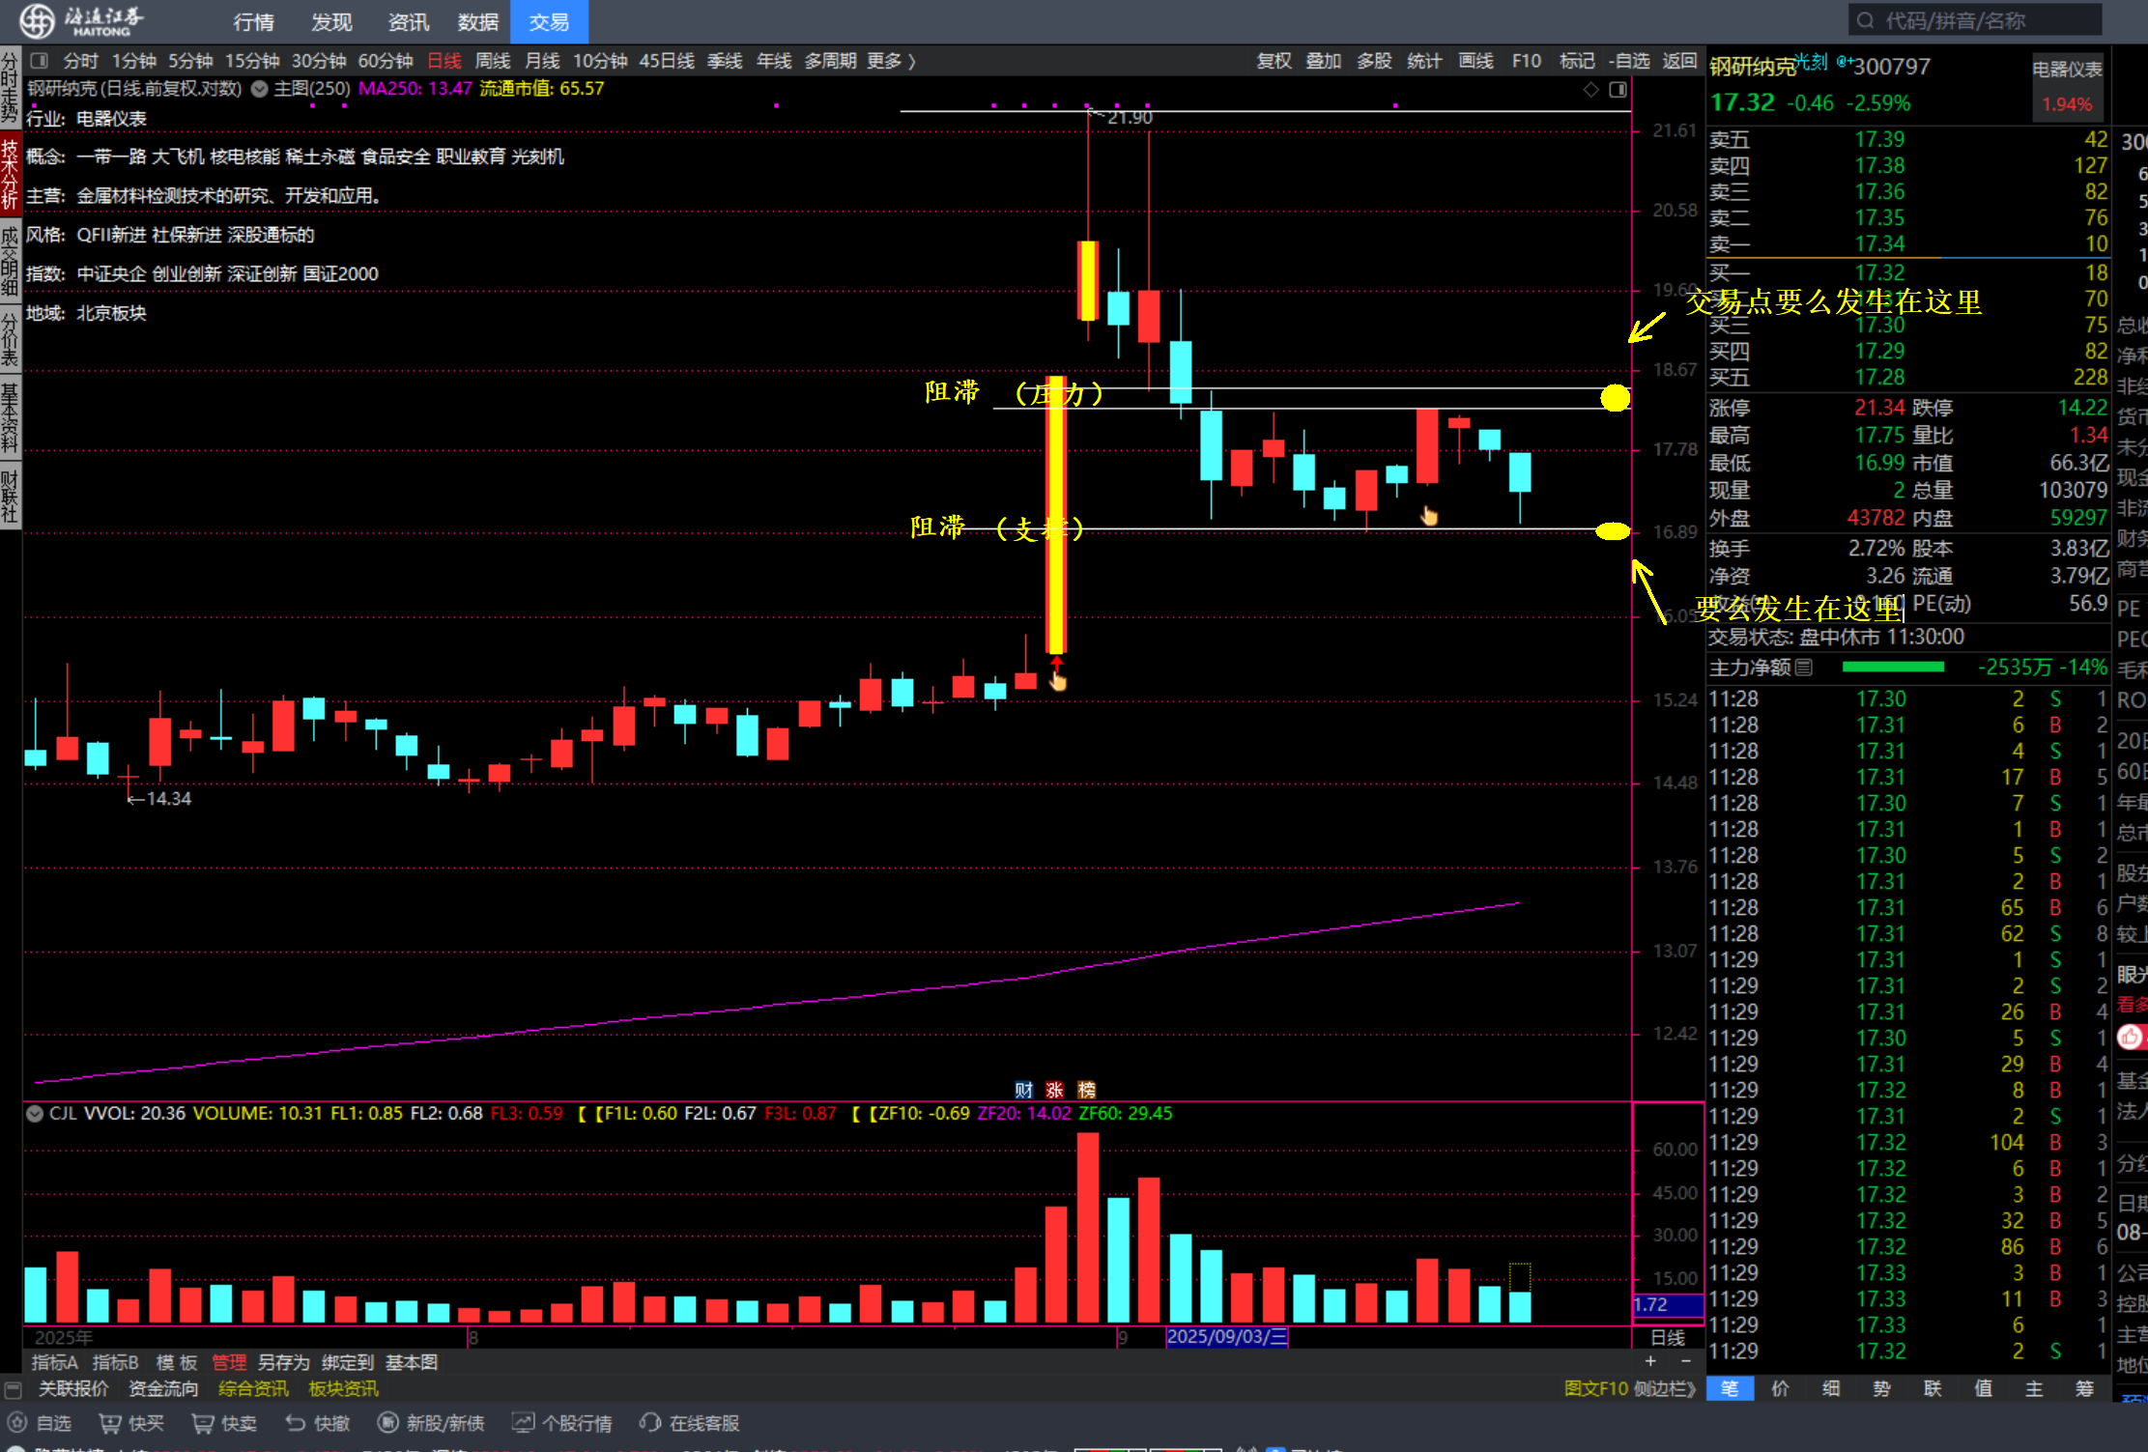Open the 画线 drawing tools
This screenshot has width=2148, height=1452.
[x=1475, y=61]
